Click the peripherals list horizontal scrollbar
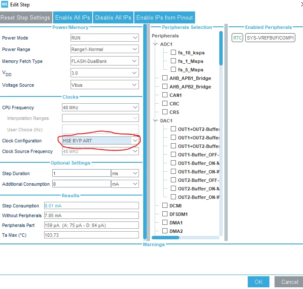This screenshot has height=289, width=303. [165, 238]
